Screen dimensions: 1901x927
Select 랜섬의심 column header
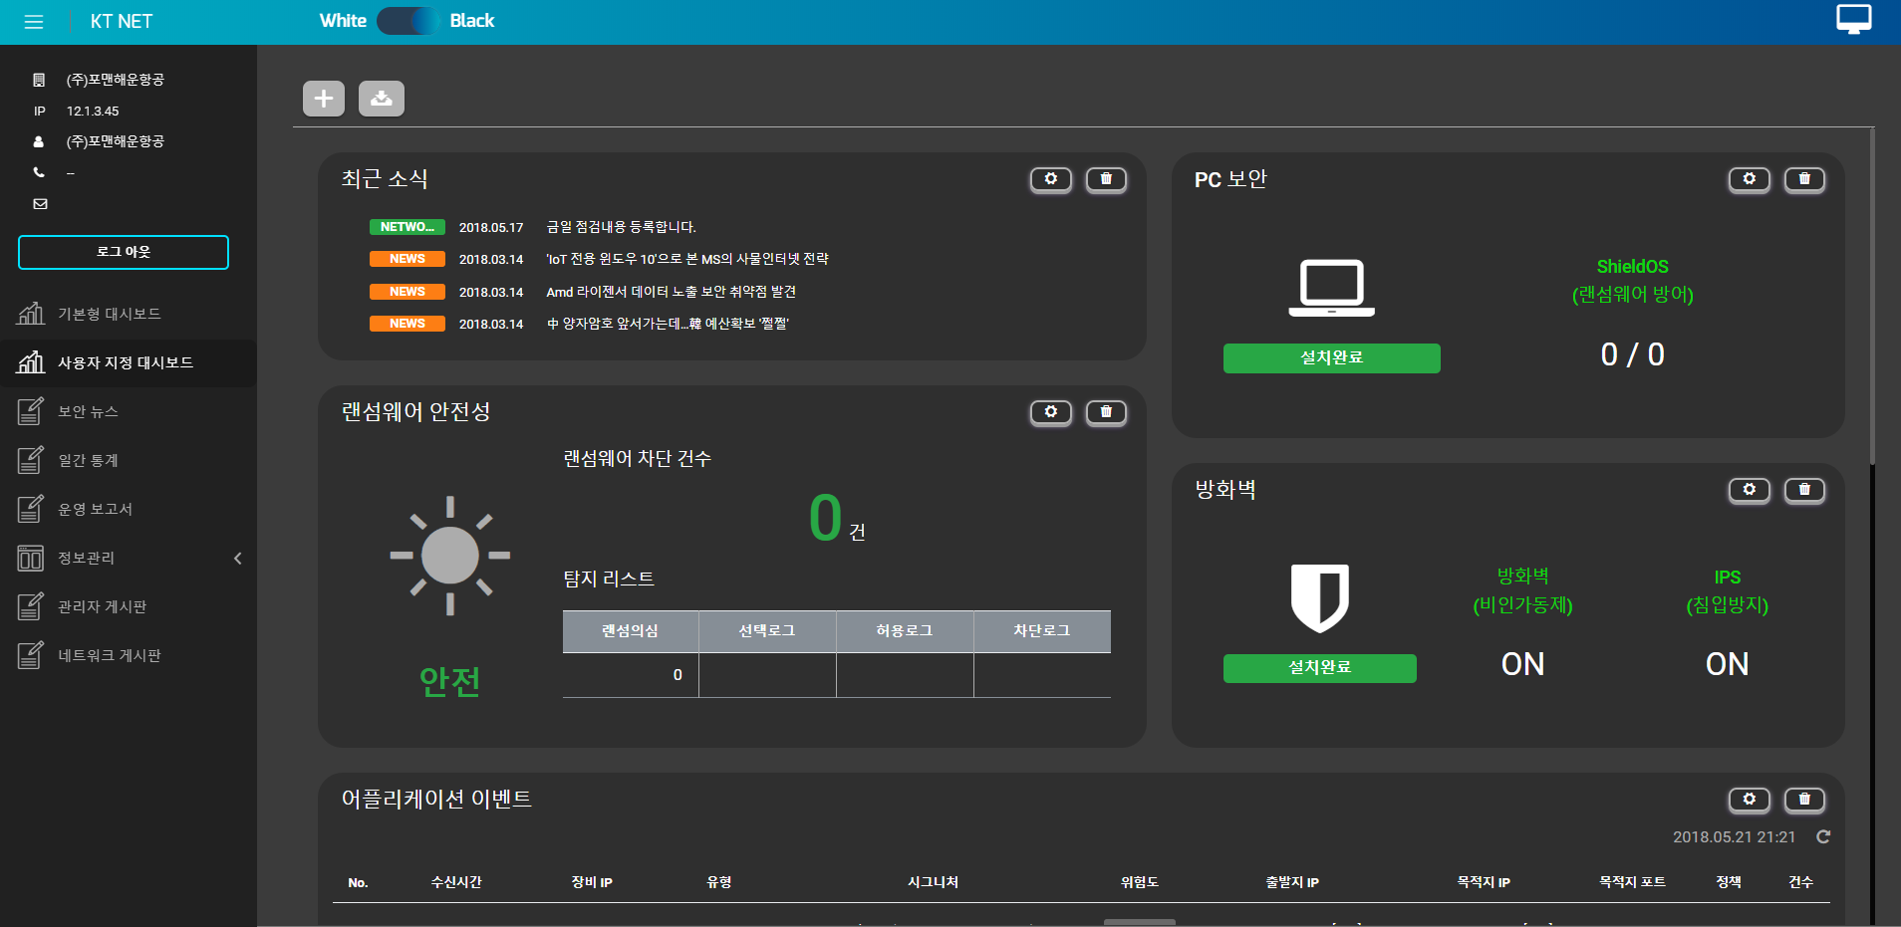tap(631, 631)
